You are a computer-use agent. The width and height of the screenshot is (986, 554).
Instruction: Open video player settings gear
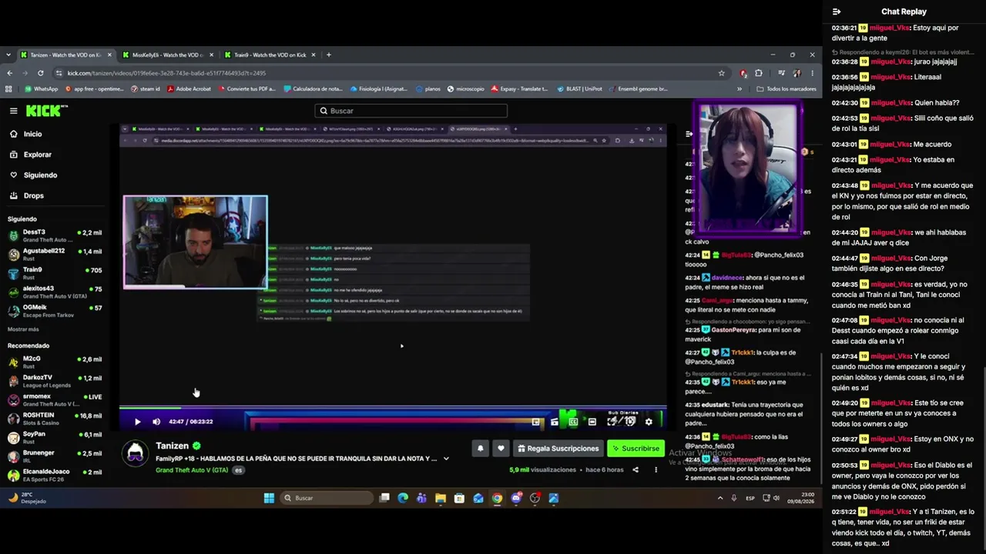click(649, 422)
